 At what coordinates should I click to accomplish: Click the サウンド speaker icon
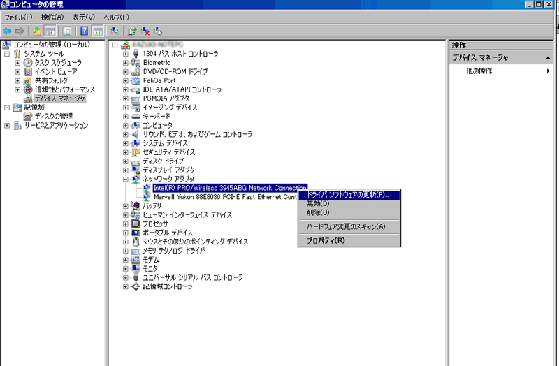[136, 134]
